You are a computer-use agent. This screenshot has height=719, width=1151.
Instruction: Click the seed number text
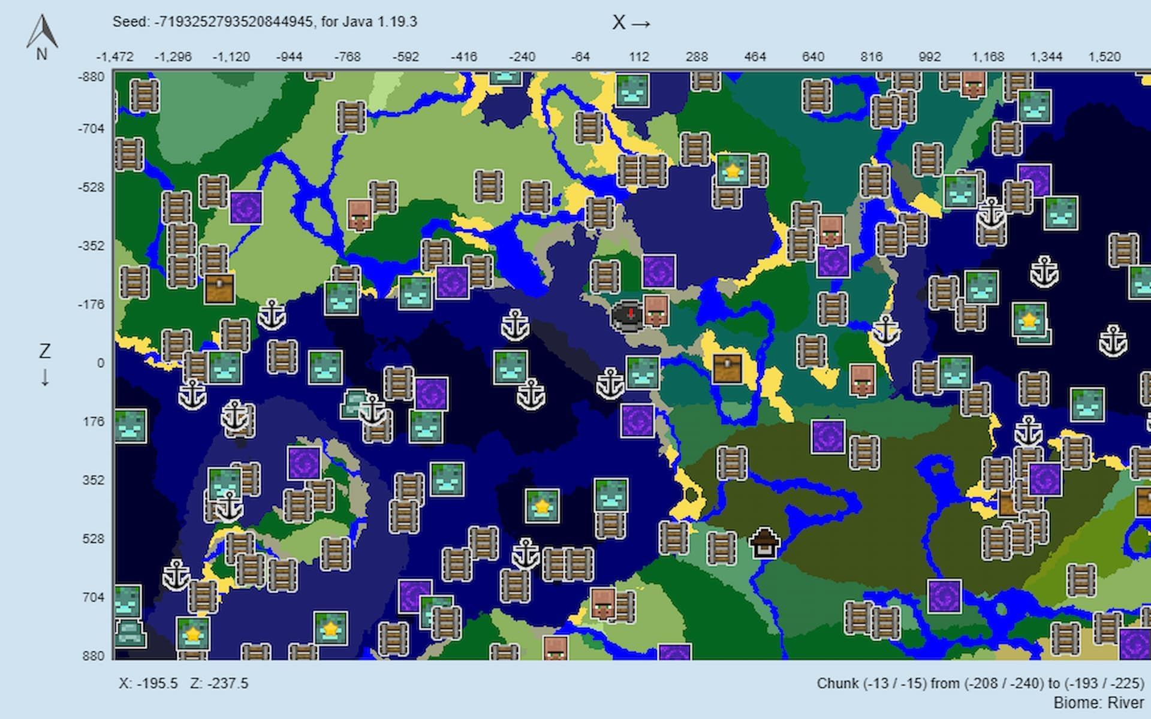point(234,22)
